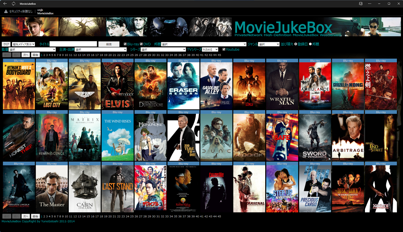Sort by 邦題 radio button
The image size is (403, 232).
[310, 44]
